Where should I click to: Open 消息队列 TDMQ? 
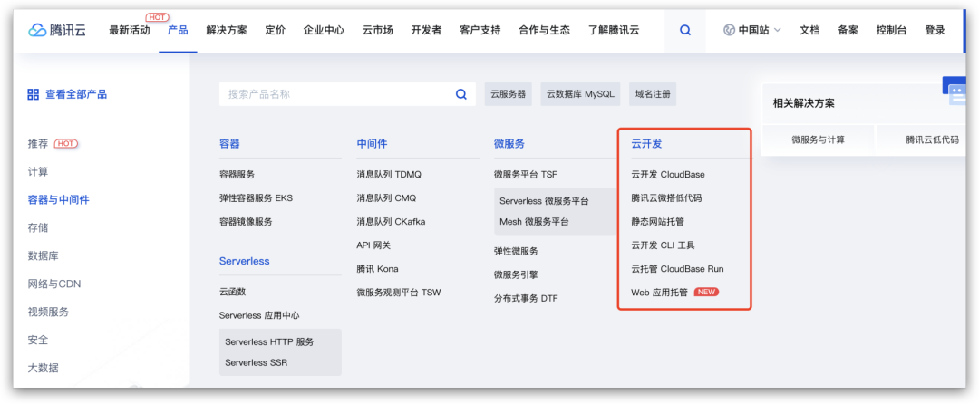point(389,175)
